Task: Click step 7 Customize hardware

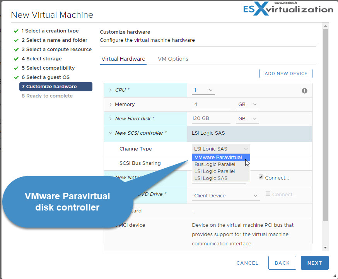Action: point(56,86)
